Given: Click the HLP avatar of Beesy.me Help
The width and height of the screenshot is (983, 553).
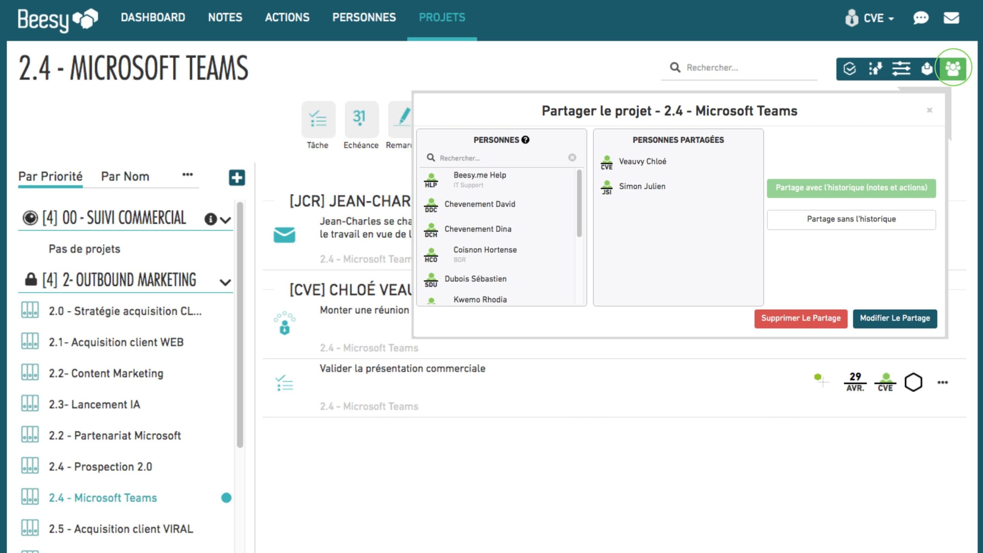Looking at the screenshot, I should [431, 180].
